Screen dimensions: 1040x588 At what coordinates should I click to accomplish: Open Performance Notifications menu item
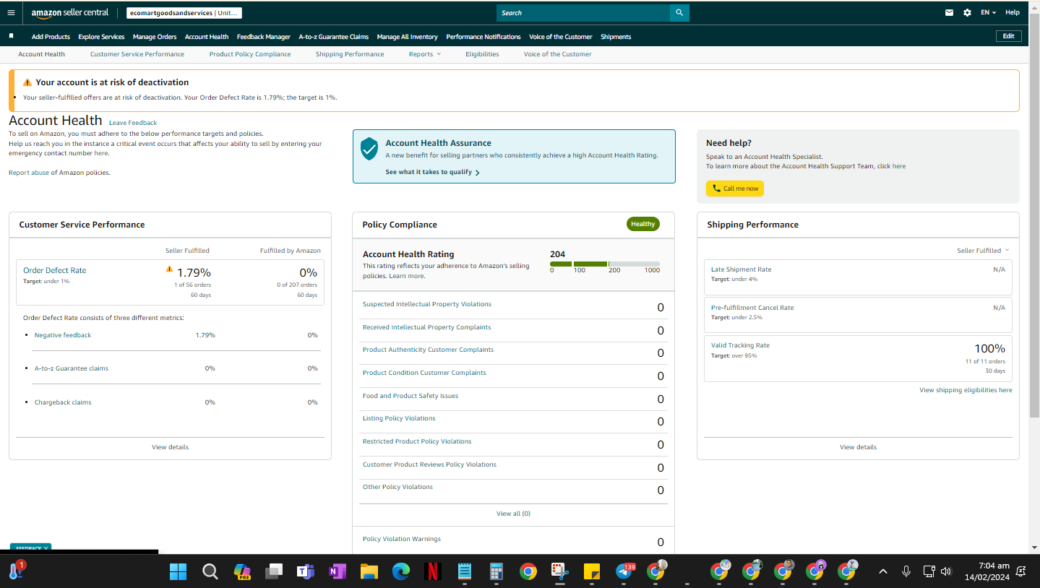tap(484, 37)
